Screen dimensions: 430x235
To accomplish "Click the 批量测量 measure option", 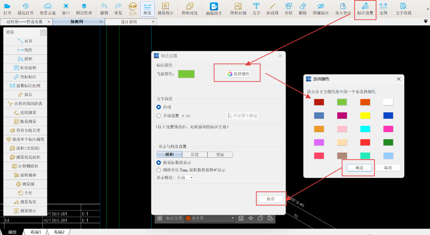I will click(x=25, y=121).
